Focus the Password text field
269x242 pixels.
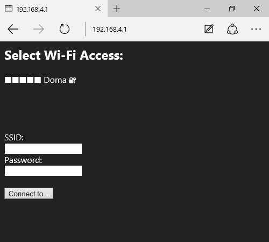pos(43,171)
